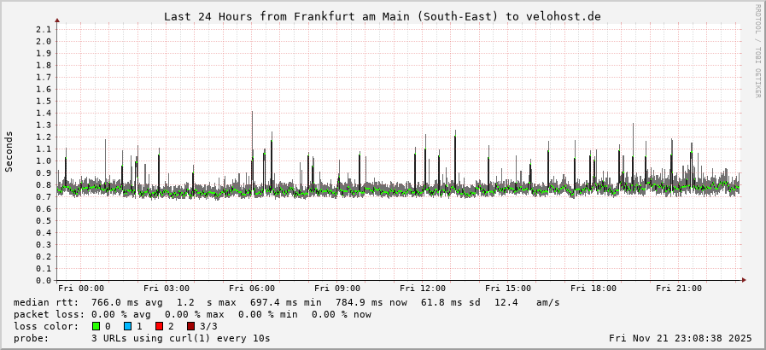Click the red arrow atop the Y axis
766x350 pixels.
[x=57, y=19]
